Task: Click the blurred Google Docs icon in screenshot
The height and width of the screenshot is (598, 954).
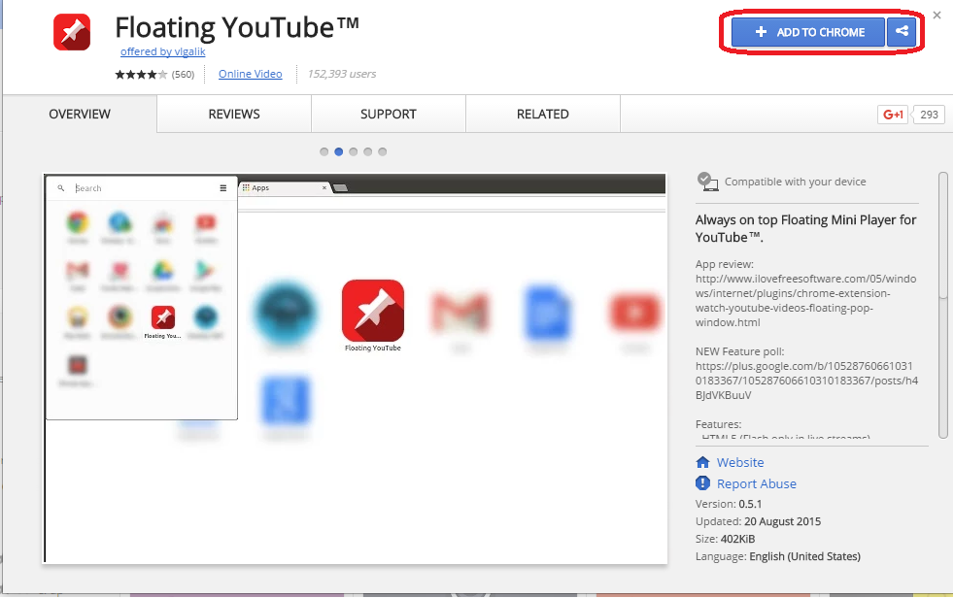Action: (548, 313)
